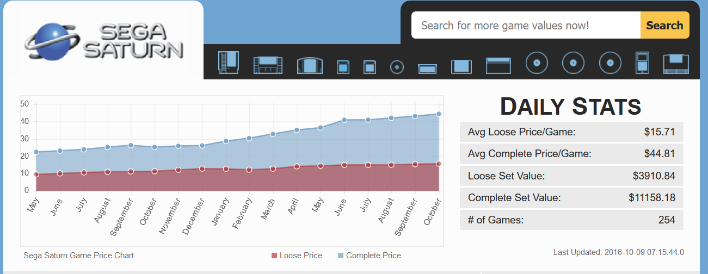Select the Complete Set Value stat row
708x274 pixels.
(x=571, y=198)
